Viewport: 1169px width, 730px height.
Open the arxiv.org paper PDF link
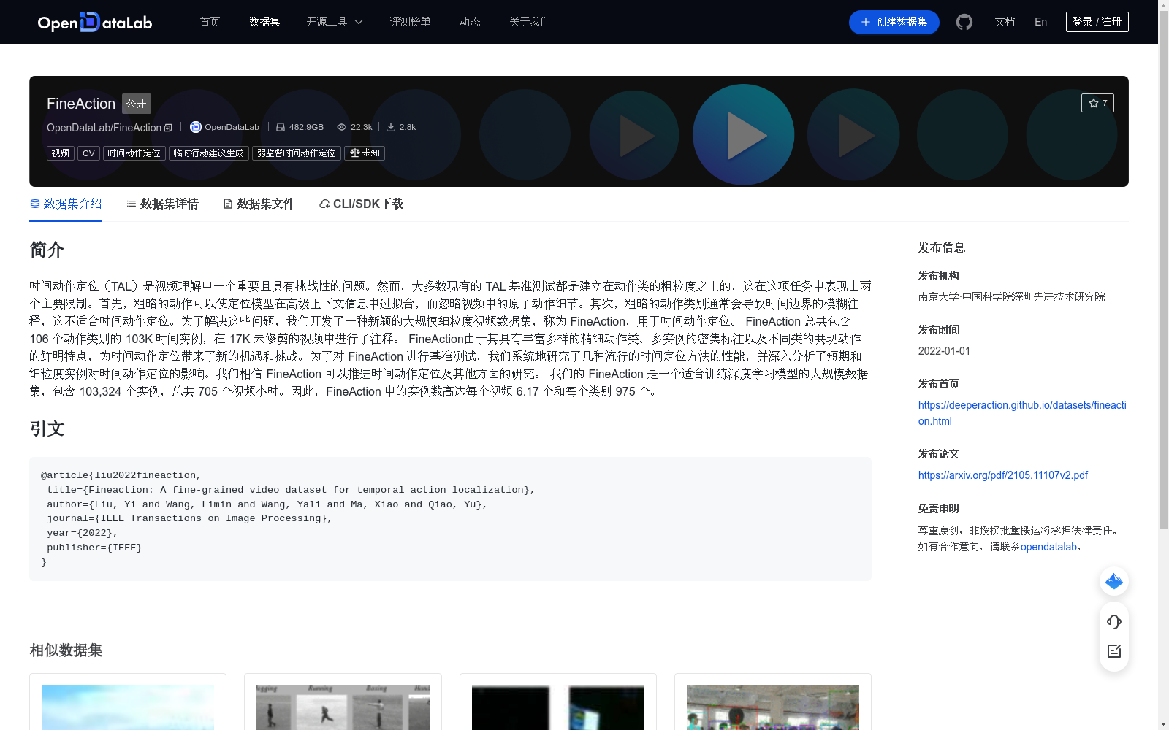click(1003, 475)
